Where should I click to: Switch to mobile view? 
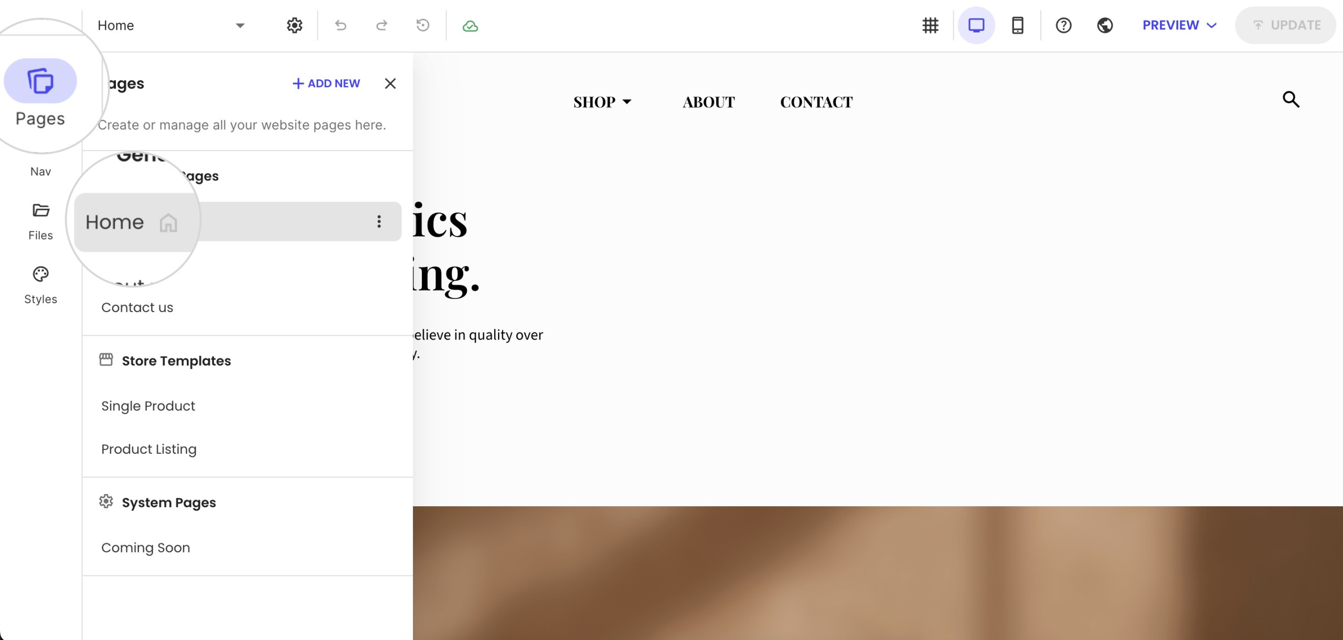[1018, 25]
